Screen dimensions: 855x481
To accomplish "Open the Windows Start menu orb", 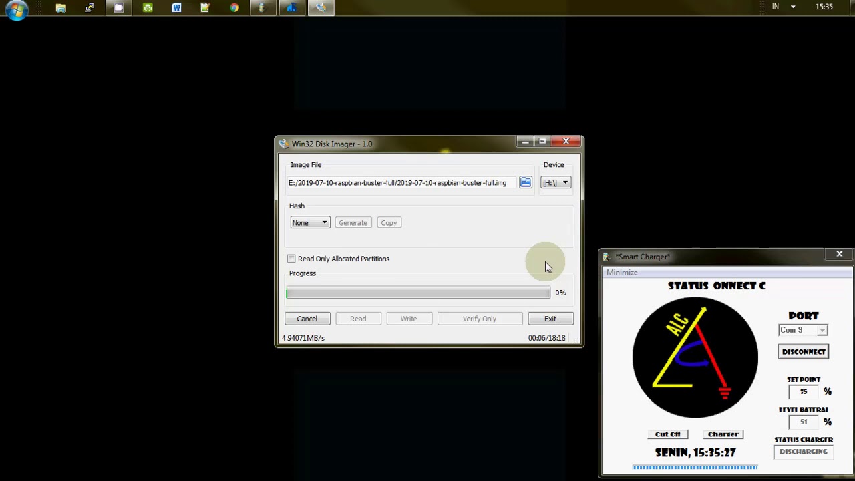I will pos(16,9).
